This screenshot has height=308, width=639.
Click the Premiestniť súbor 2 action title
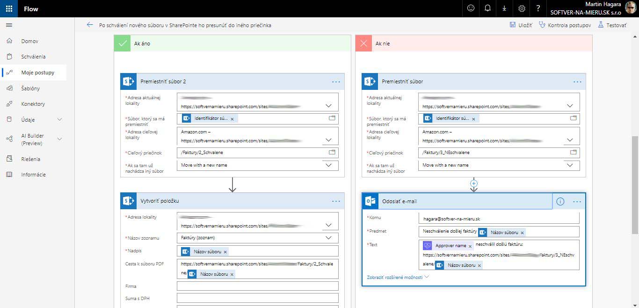163,81
